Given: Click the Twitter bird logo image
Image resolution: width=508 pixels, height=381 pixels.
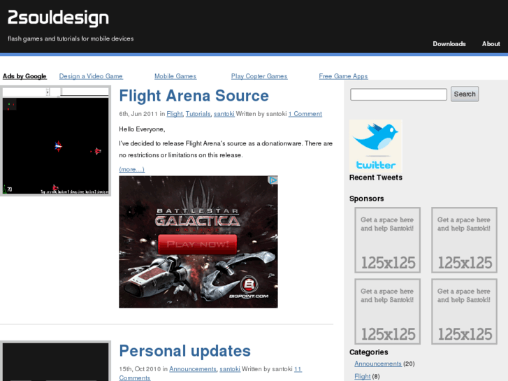Looking at the screenshot, I should 376,146.
